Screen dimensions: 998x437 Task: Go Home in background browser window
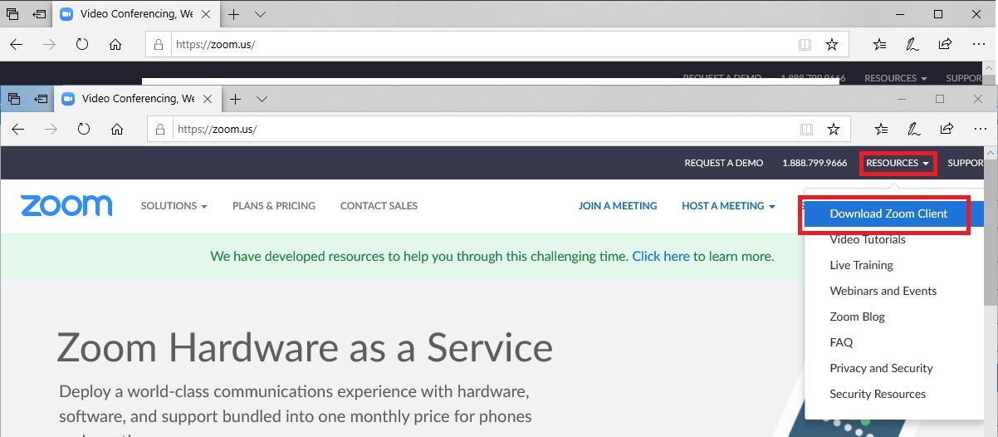point(115,44)
